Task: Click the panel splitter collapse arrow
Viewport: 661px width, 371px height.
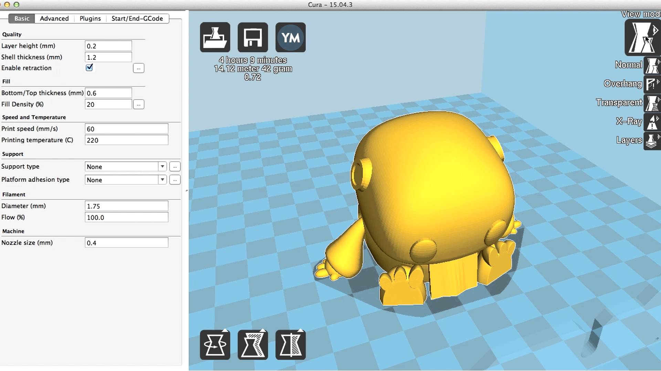Action: click(x=187, y=190)
